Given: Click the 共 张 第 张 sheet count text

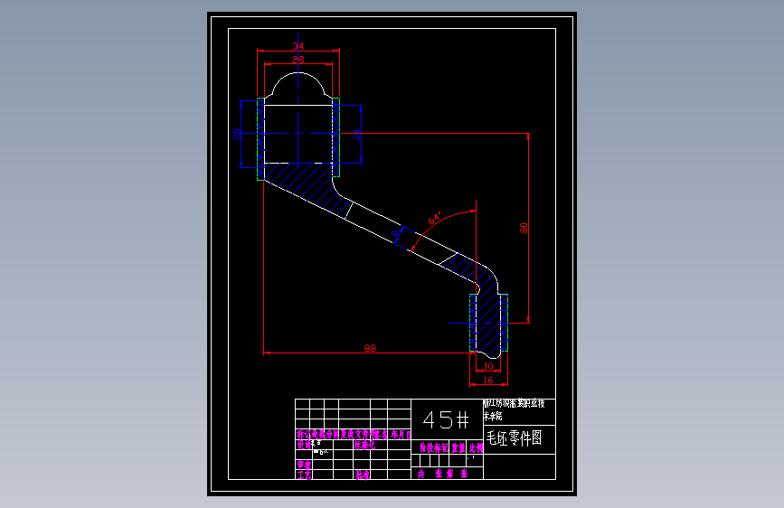Looking at the screenshot, I should point(442,474).
